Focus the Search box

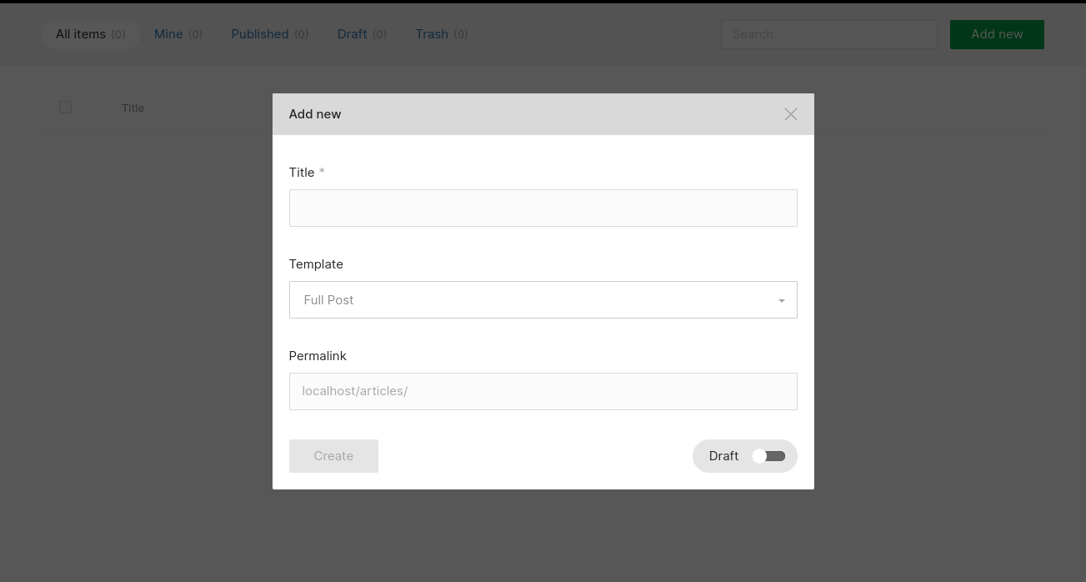click(828, 34)
